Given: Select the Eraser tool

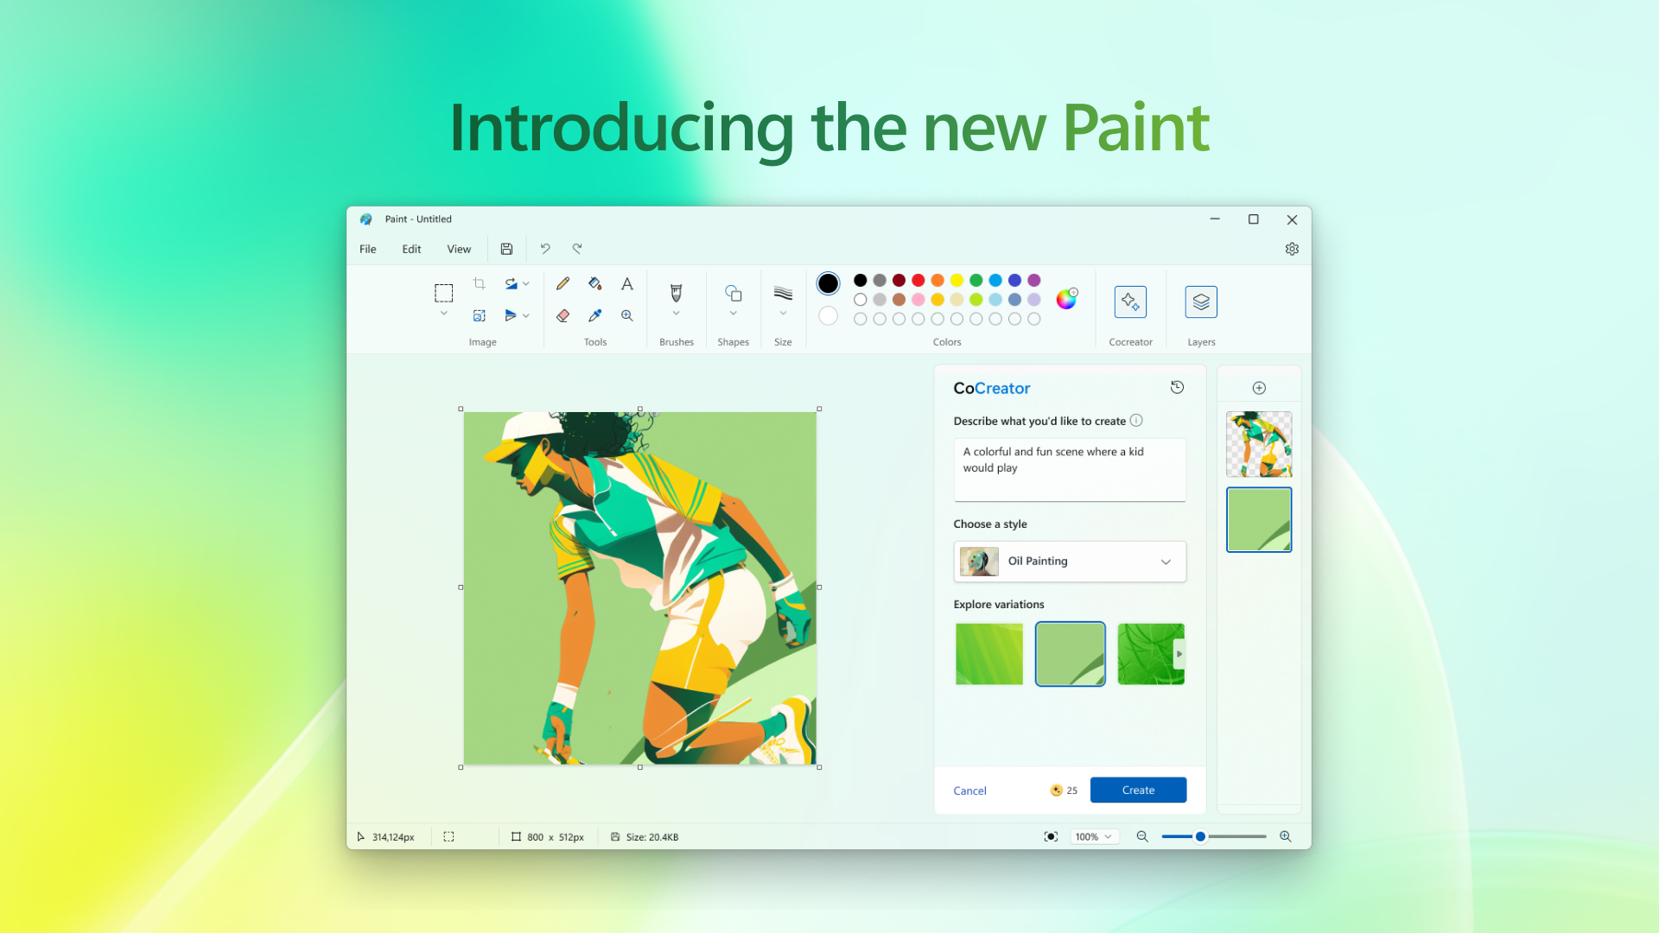Looking at the screenshot, I should click(563, 315).
